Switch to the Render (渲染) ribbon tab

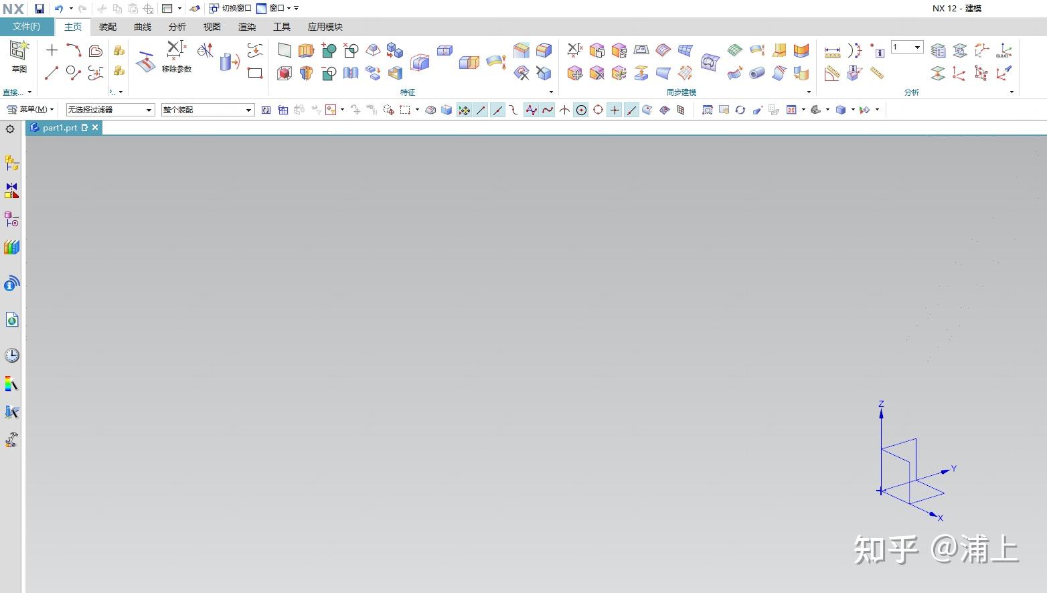(247, 27)
